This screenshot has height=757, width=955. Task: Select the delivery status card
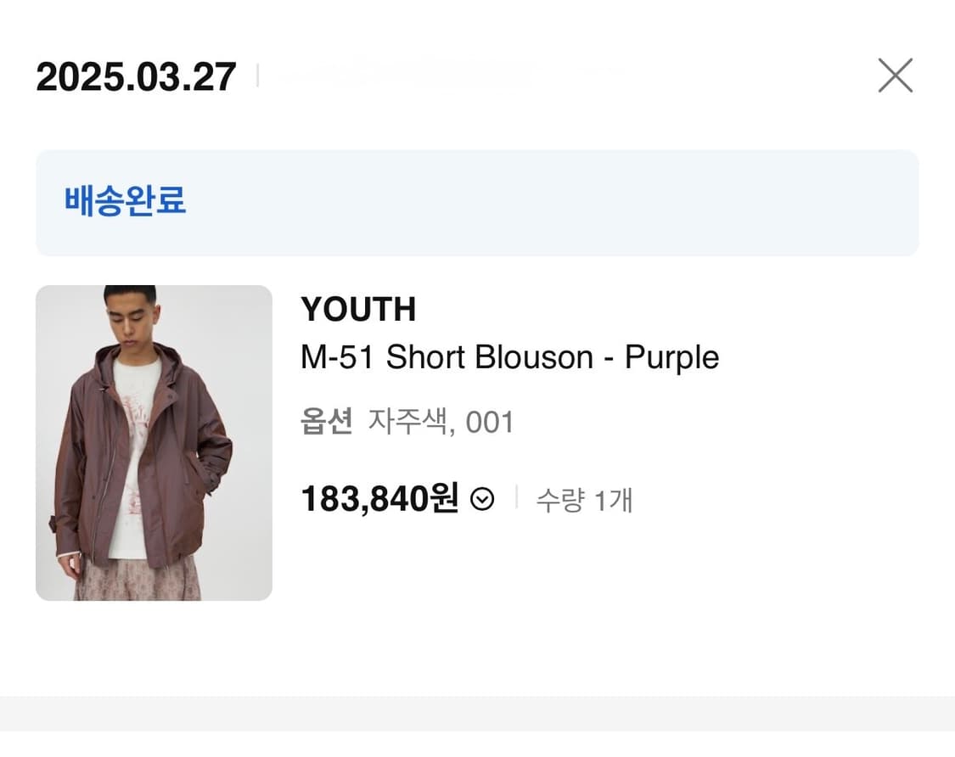(475, 202)
